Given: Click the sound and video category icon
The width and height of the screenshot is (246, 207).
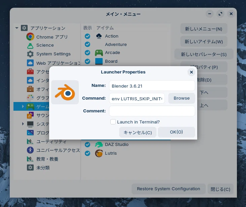Looking at the screenshot, I should 30,115.
